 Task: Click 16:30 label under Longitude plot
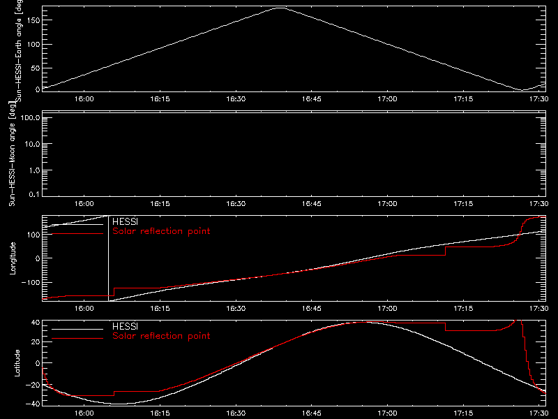(x=236, y=308)
